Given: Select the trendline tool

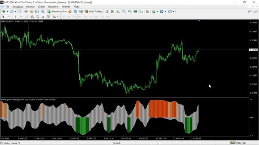Looking at the screenshot, I should point(26,17).
